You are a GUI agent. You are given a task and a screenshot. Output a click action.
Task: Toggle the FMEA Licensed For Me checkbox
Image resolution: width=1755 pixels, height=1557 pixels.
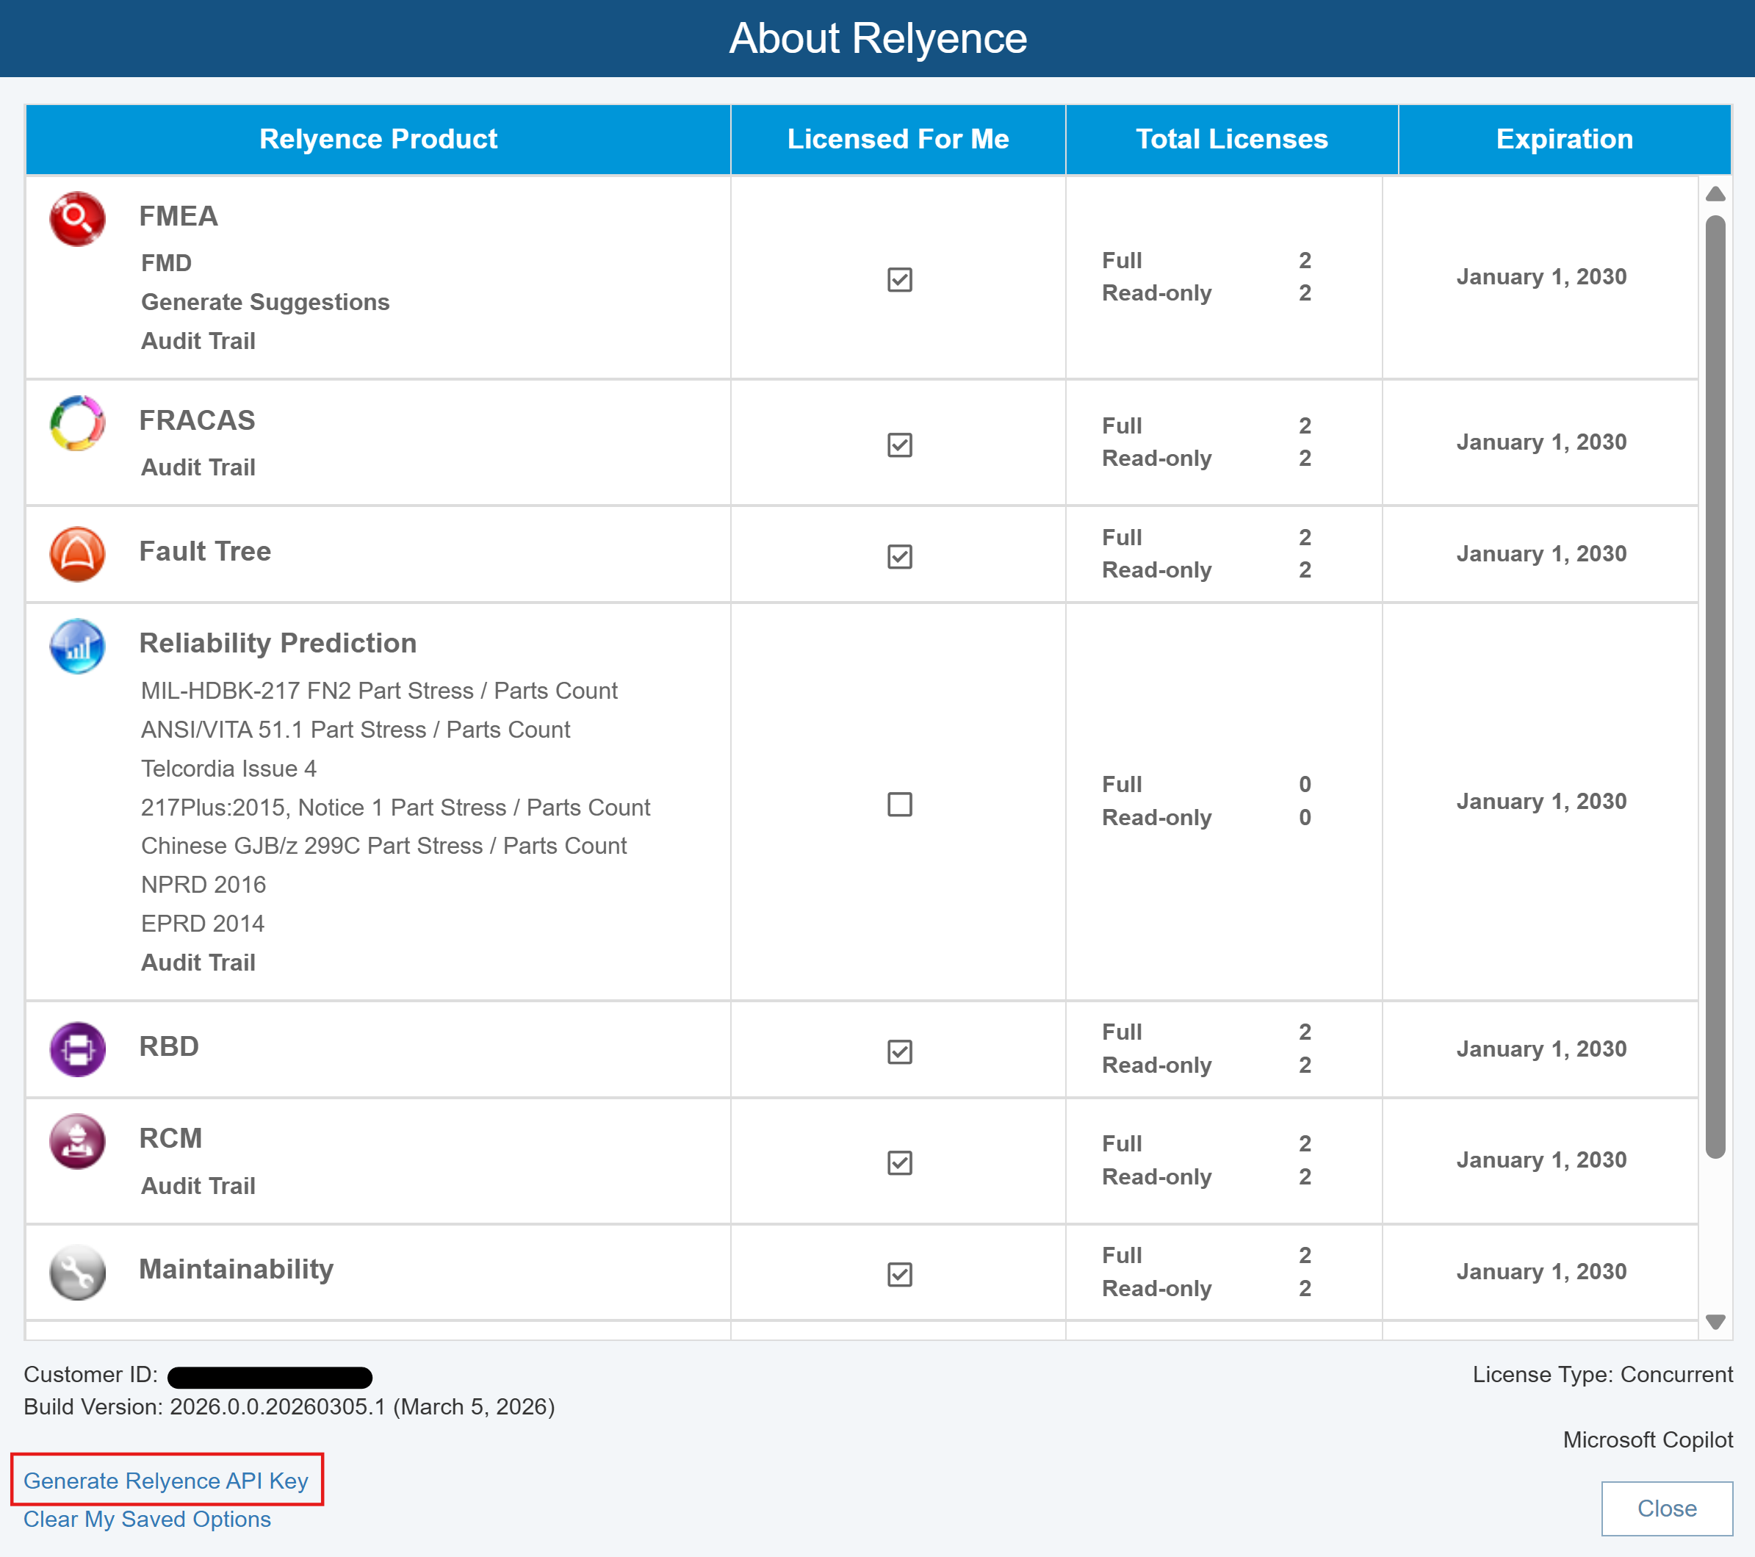[x=899, y=279]
